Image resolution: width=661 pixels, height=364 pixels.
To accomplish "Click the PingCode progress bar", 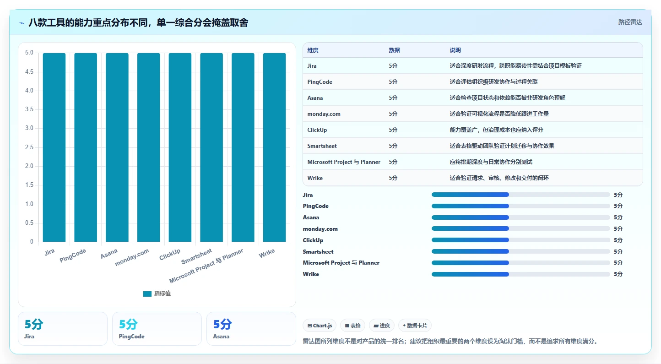I will [521, 206].
